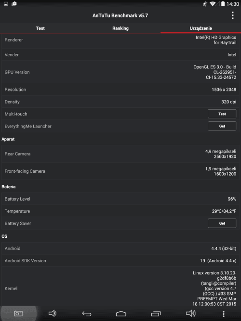
Task: Get the EverythingMe Launcher
Action: [x=222, y=126]
